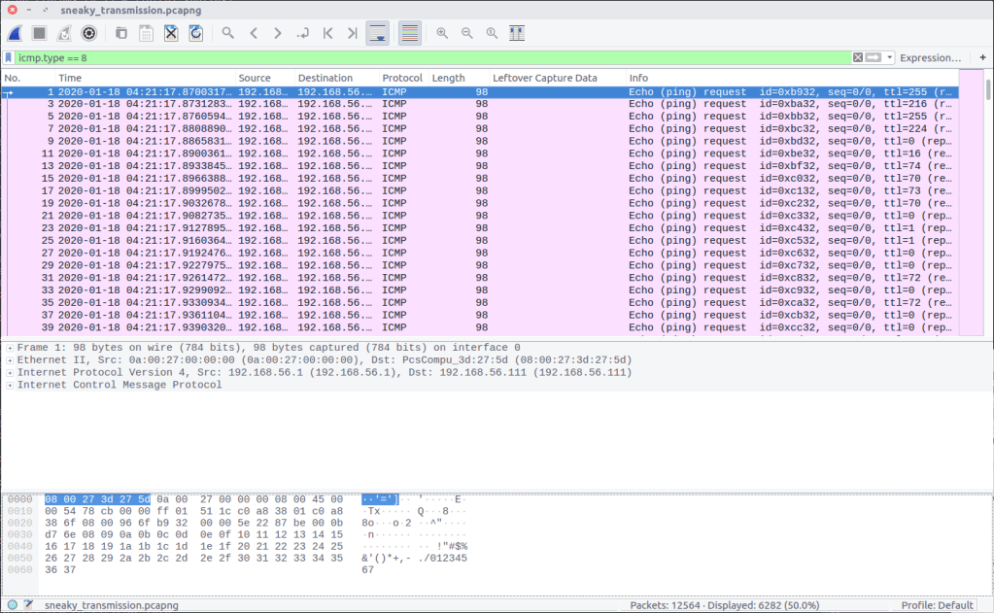Go to the previous packet in history

click(x=253, y=33)
